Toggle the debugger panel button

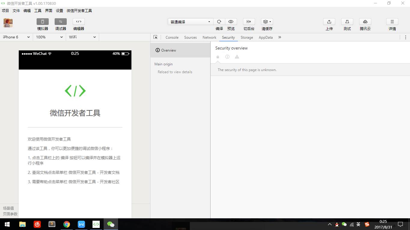[60, 22]
